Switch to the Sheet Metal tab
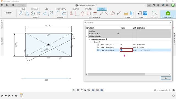This screenshot has height=99, width=176. [61, 9]
